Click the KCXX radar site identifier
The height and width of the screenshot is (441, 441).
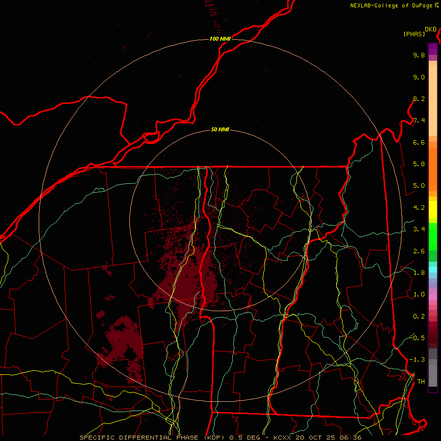click(x=282, y=438)
